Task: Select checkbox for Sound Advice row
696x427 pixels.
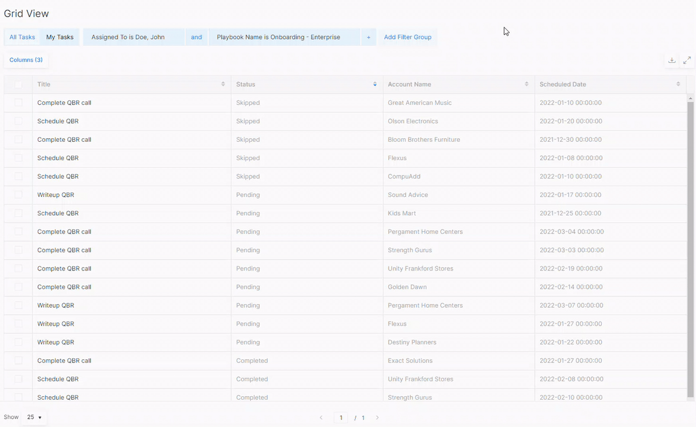Action: coord(18,195)
